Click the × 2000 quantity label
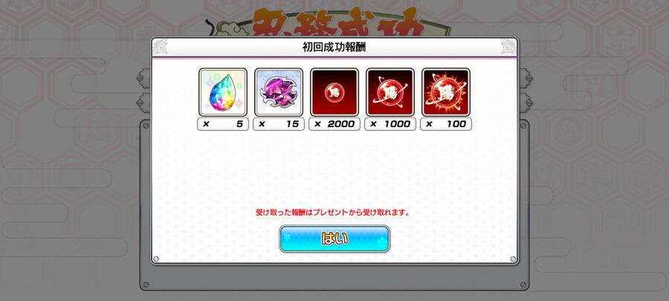The image size is (669, 301). pos(334,124)
